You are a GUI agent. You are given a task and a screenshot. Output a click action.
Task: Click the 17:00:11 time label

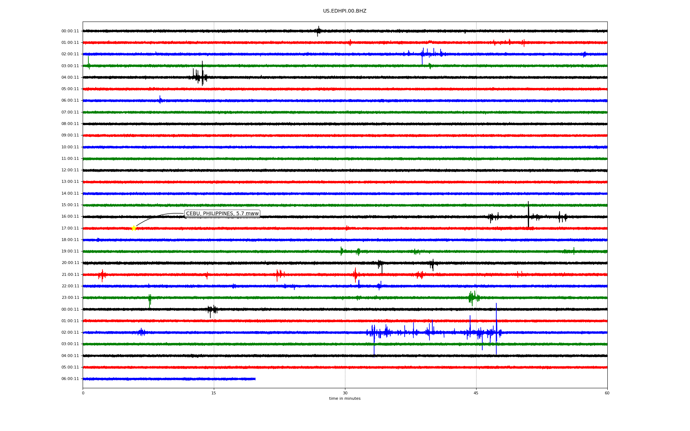click(70, 228)
